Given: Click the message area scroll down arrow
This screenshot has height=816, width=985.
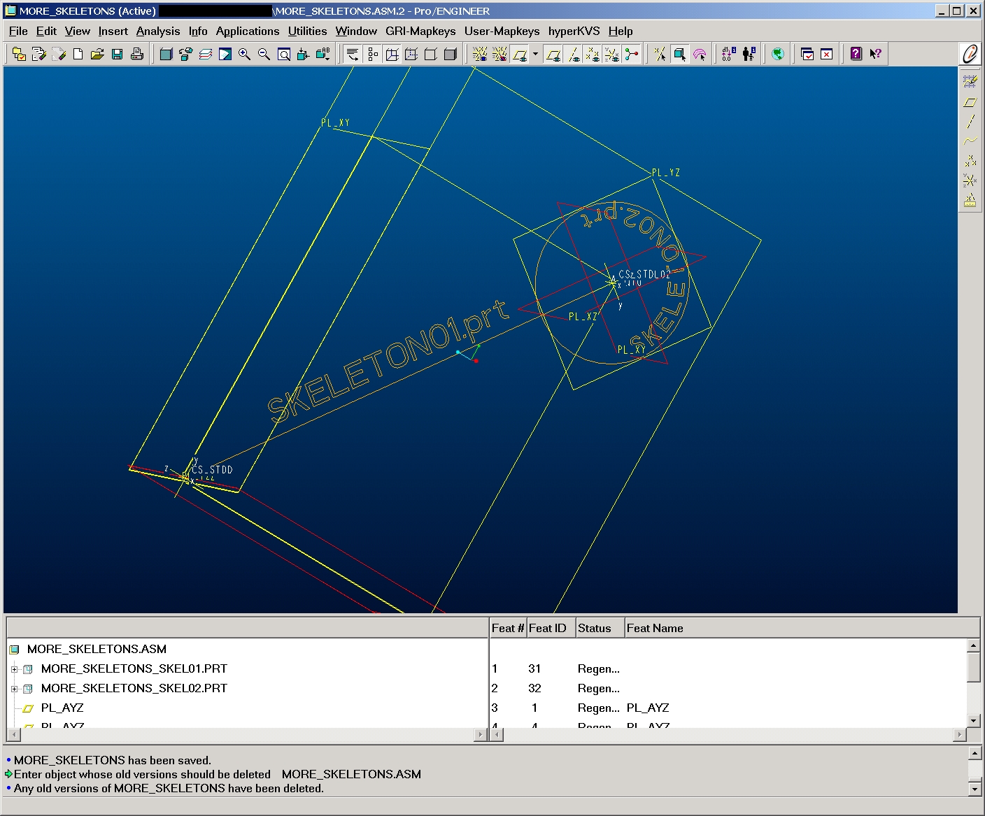Looking at the screenshot, I should tap(975, 789).
